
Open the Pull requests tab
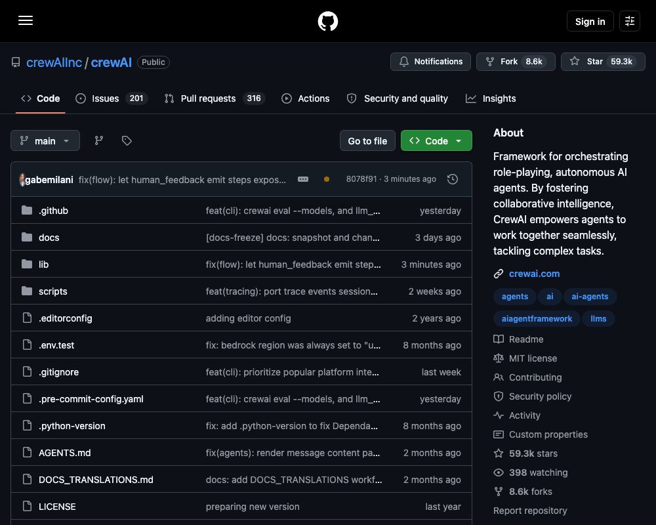215,98
